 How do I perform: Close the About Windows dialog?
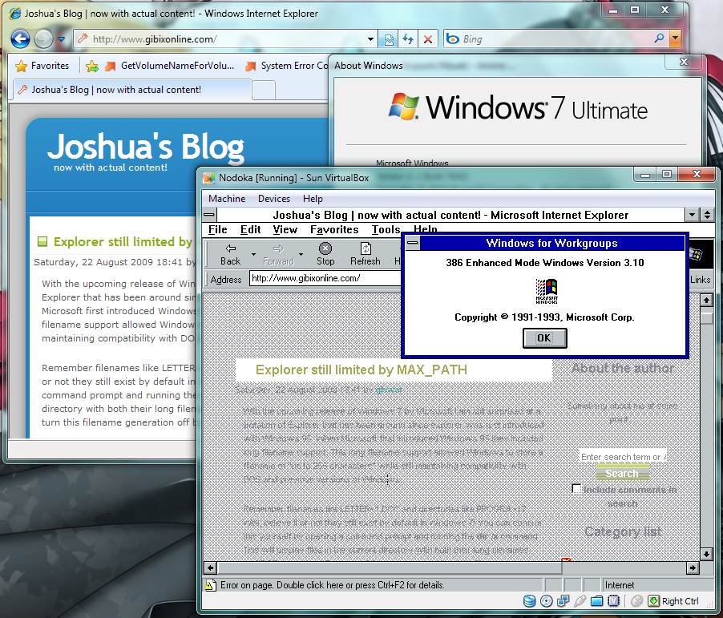(x=685, y=62)
